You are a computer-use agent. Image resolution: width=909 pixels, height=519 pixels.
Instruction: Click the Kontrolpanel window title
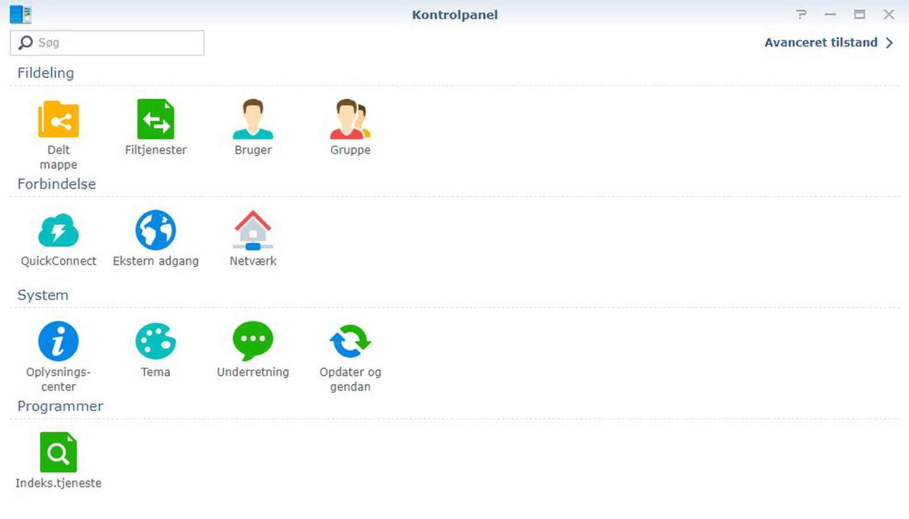(454, 15)
